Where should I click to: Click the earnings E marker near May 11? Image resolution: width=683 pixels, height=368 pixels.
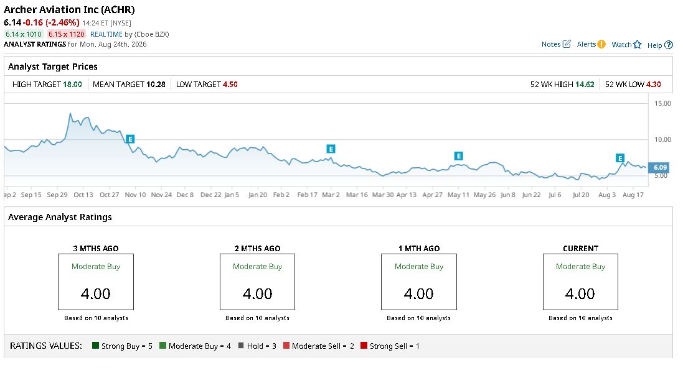click(458, 156)
